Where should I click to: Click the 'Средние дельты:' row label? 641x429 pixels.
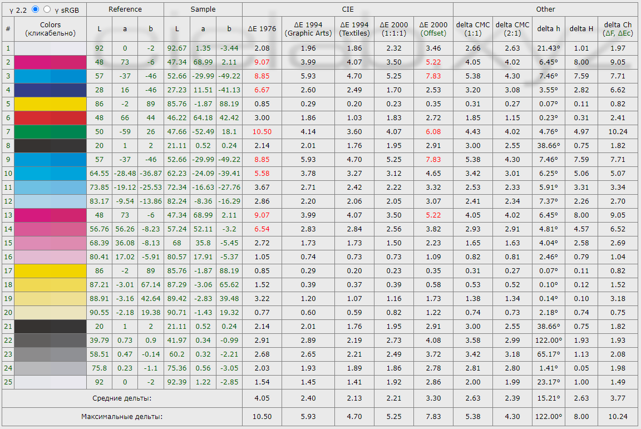[x=122, y=398]
